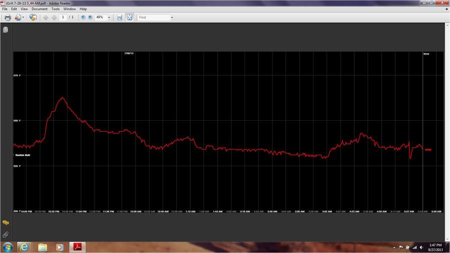Open the Tools menu

55,9
